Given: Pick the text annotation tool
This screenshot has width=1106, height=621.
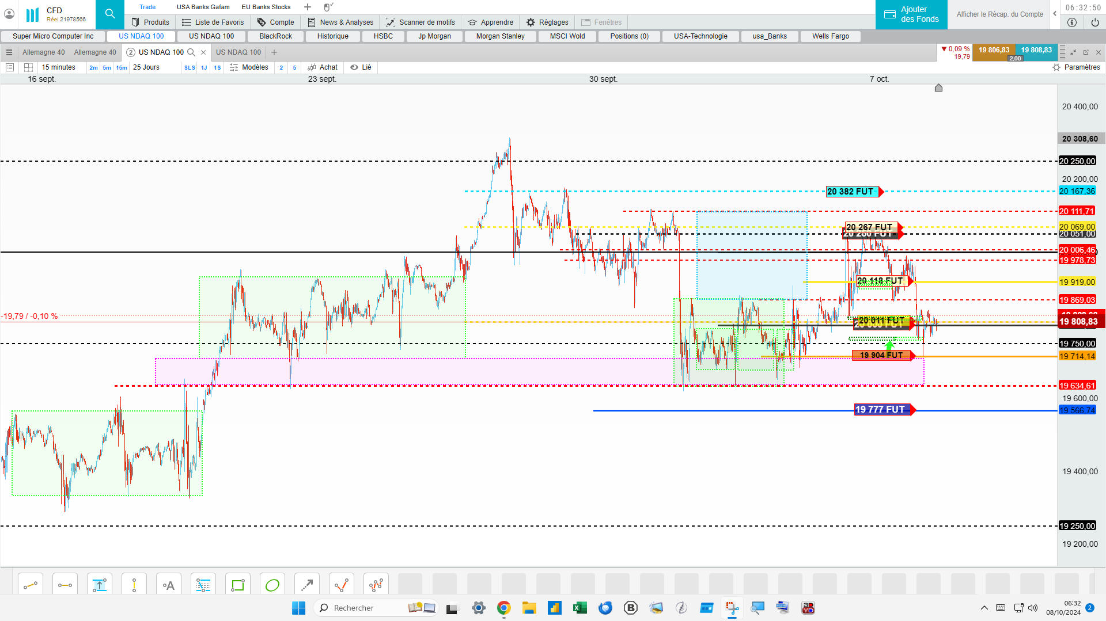Looking at the screenshot, I should (169, 585).
